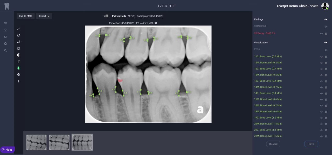Select the 15M Bone Level entry
The width and height of the screenshot is (332, 155).
[268, 99]
